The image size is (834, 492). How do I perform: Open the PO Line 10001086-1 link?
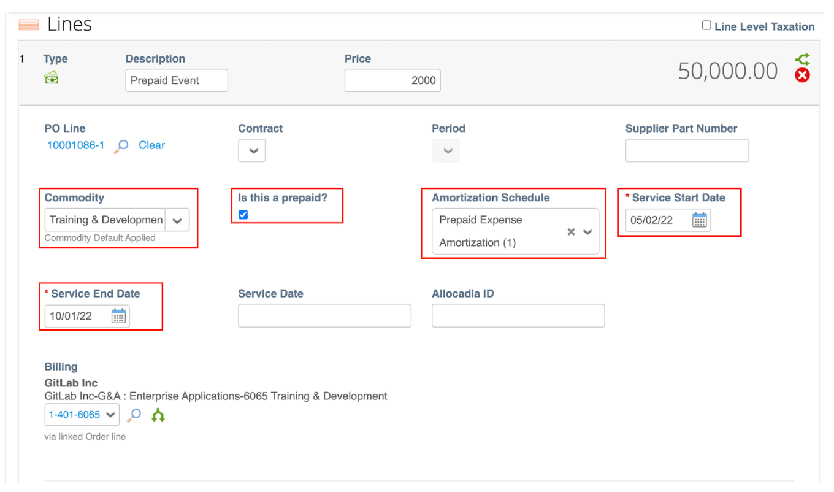click(x=75, y=145)
